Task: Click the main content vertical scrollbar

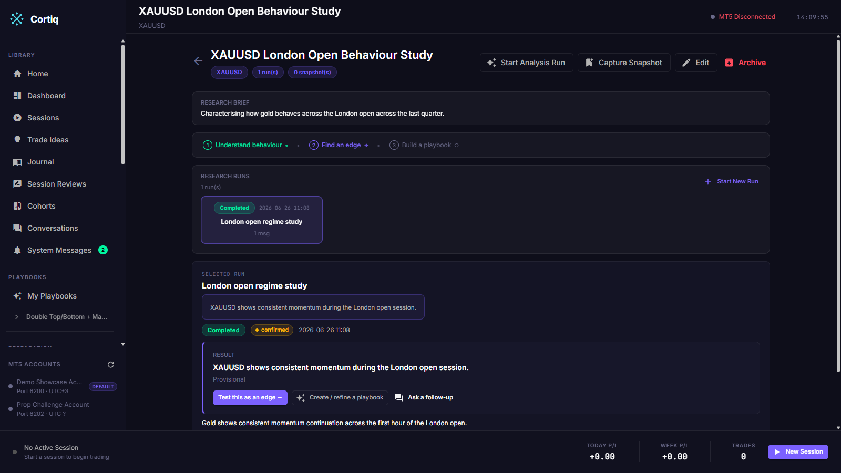Action: pos(838,205)
